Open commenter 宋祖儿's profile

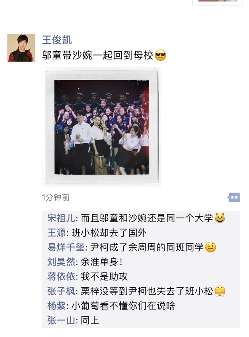coord(61,218)
